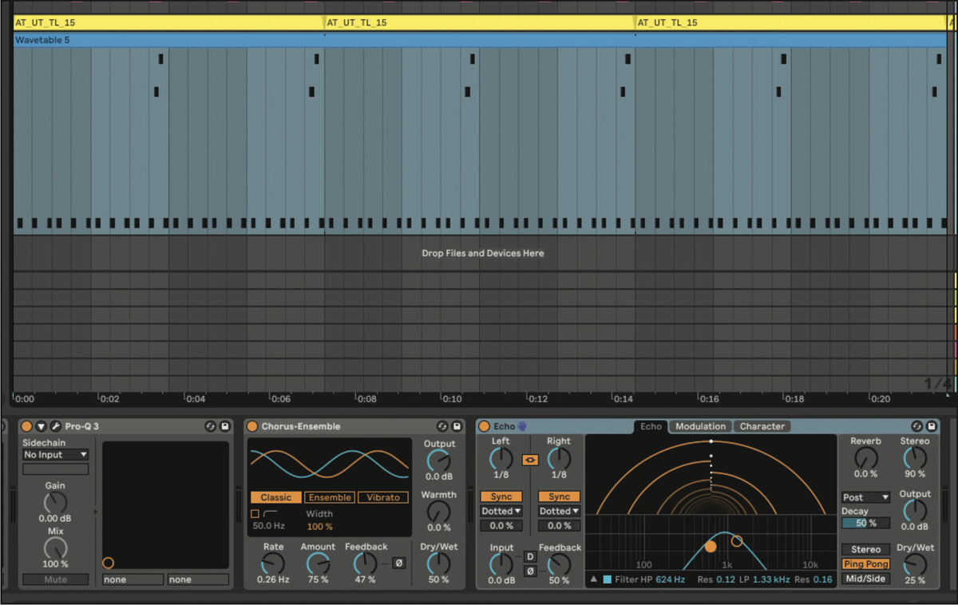
Task: Toggle the Echo clip dry D button
Action: click(530, 556)
